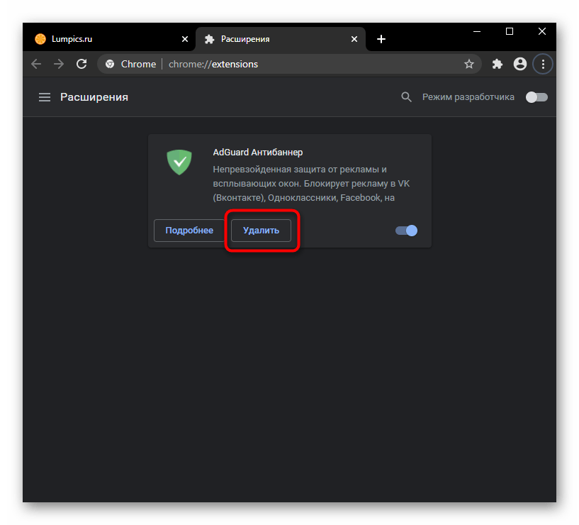The height and width of the screenshot is (525, 579).
Task: Enable Режим разработчика toggle
Action: click(536, 97)
